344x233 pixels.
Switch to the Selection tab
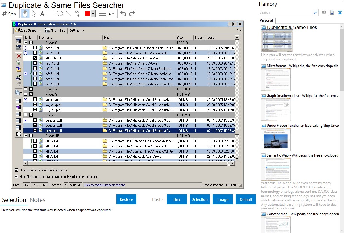point(14,200)
